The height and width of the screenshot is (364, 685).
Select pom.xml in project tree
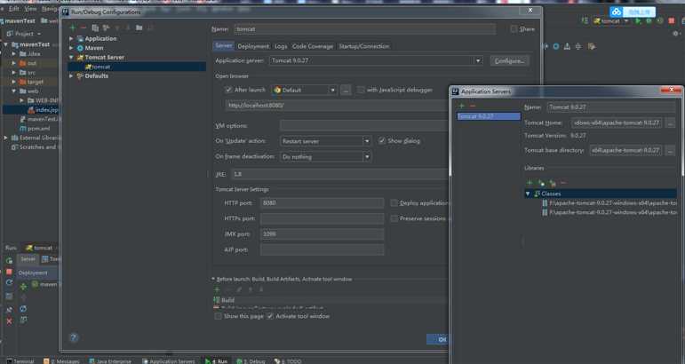(x=35, y=129)
